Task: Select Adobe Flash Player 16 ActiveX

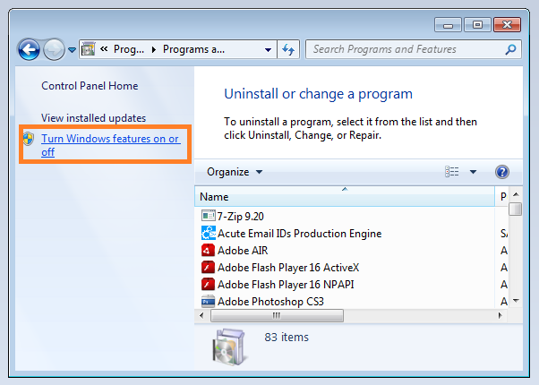Action: (x=288, y=268)
